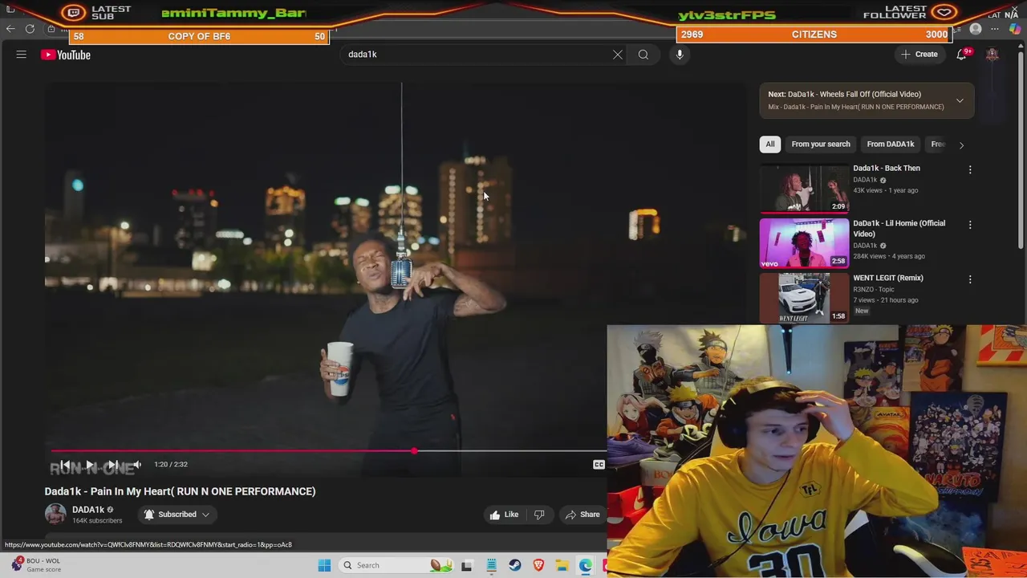This screenshot has width=1027, height=578.
Task: Open Microsoft Edge from the taskbar
Action: tap(586, 565)
